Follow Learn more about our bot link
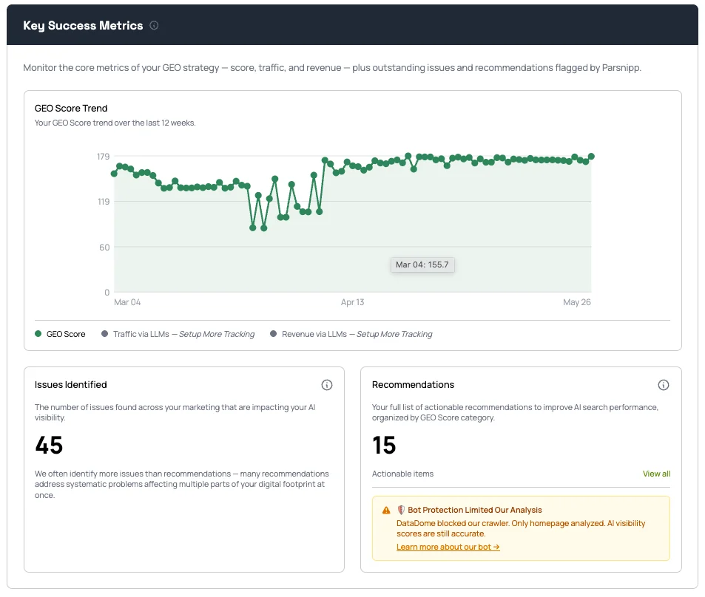This screenshot has width=705, height=597. point(448,547)
